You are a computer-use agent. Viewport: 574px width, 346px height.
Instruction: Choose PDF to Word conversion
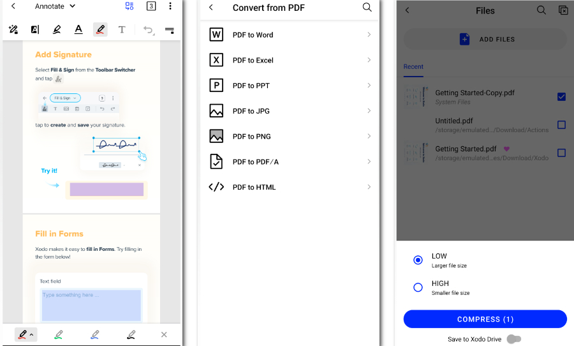coord(253,35)
